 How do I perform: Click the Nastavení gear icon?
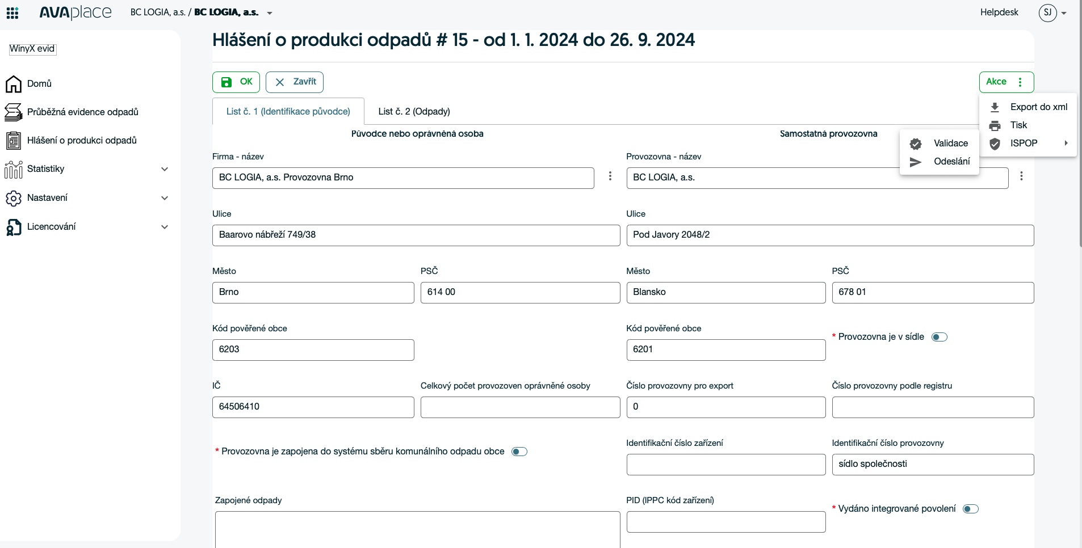coord(14,198)
